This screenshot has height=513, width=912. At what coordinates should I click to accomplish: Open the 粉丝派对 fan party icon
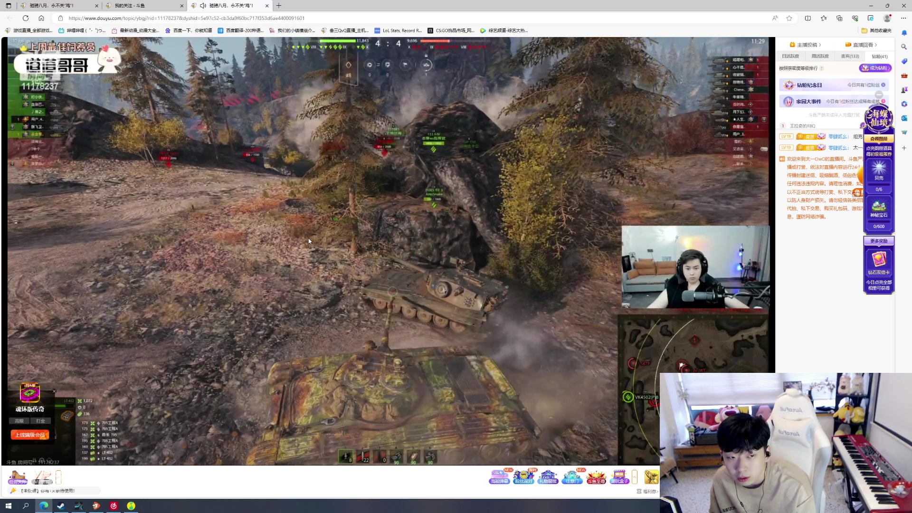(523, 476)
